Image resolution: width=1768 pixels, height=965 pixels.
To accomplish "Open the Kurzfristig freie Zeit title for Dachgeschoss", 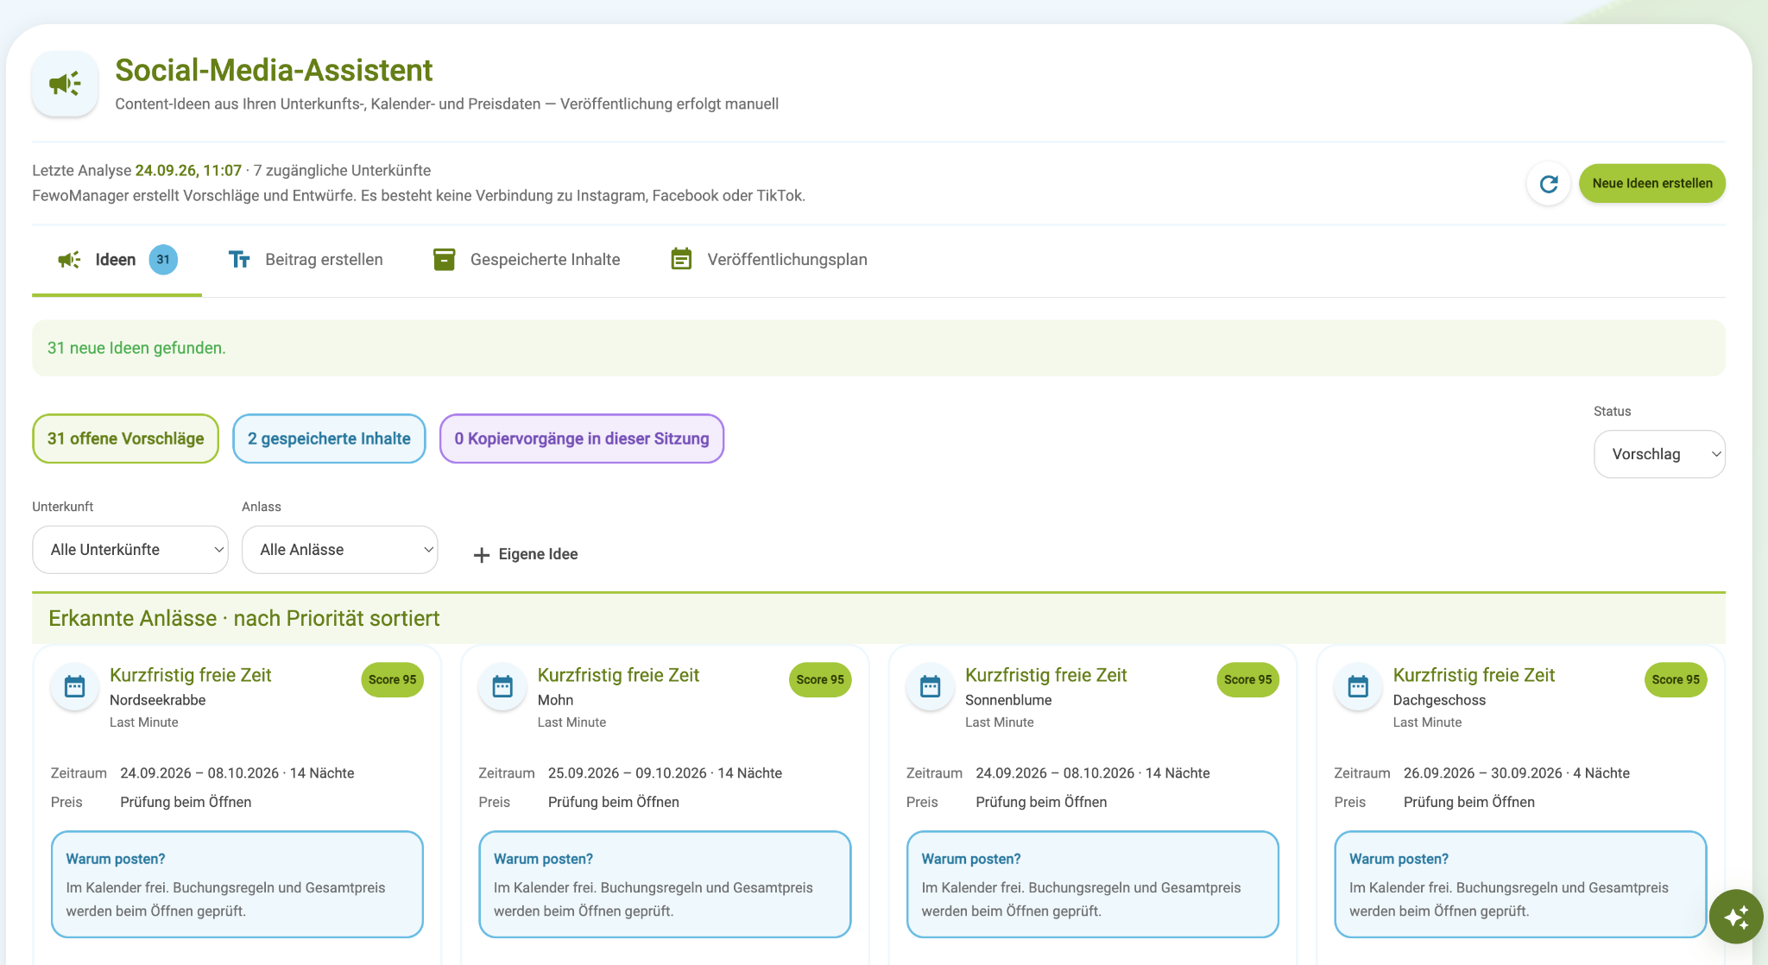I will (1474, 675).
